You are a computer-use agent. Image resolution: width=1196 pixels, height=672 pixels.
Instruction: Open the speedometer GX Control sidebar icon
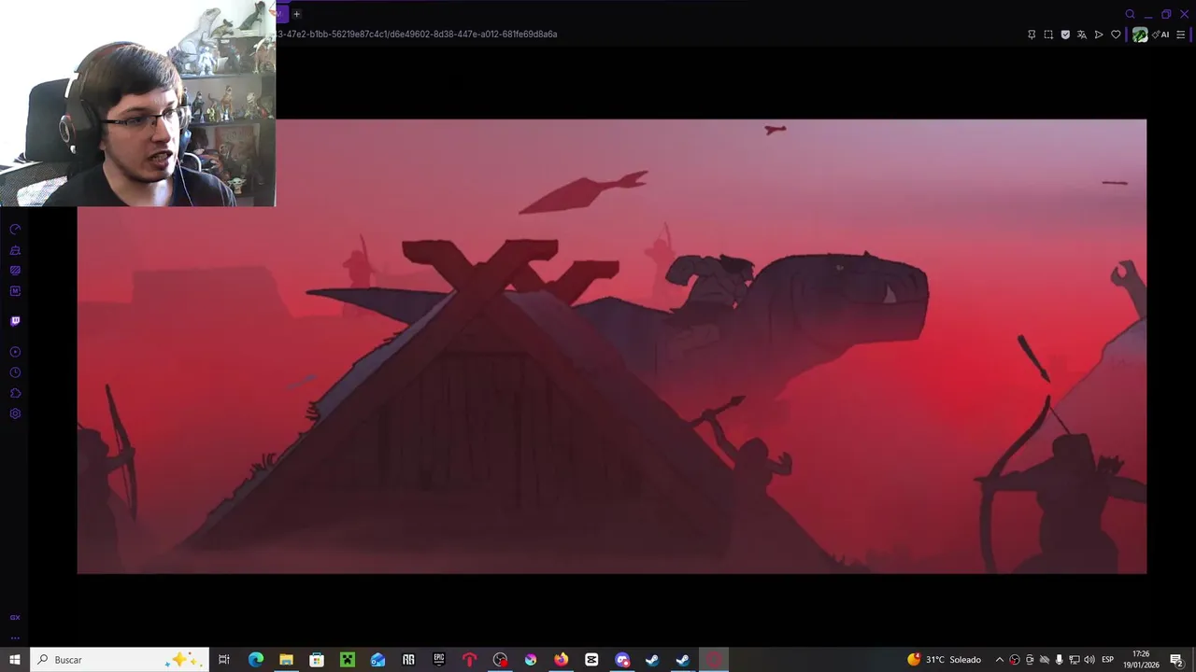tap(15, 230)
